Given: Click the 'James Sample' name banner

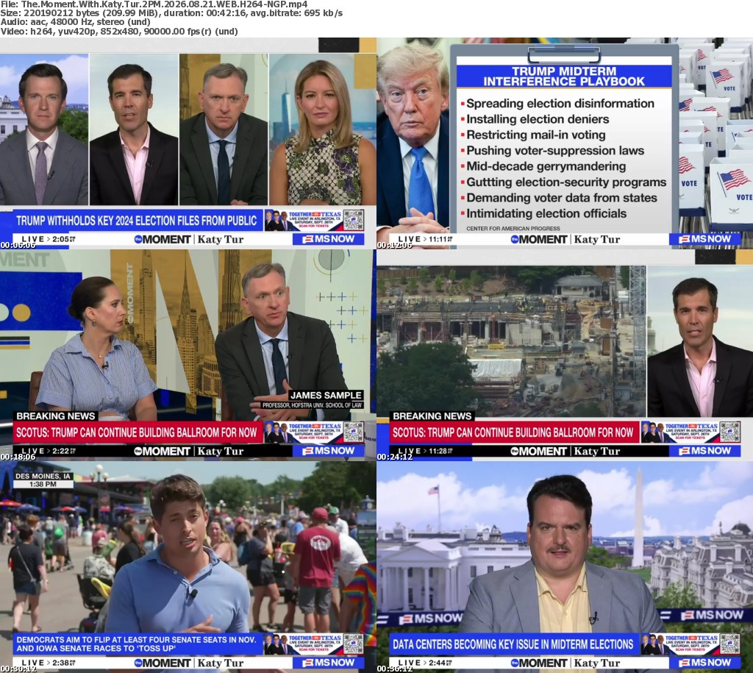Looking at the screenshot, I should 326,396.
